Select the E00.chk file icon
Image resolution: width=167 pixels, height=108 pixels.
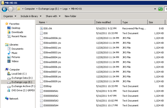pos(41,28)
